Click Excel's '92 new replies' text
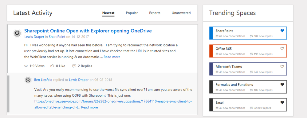Viewport: 307px width, 118px height. 262,108
